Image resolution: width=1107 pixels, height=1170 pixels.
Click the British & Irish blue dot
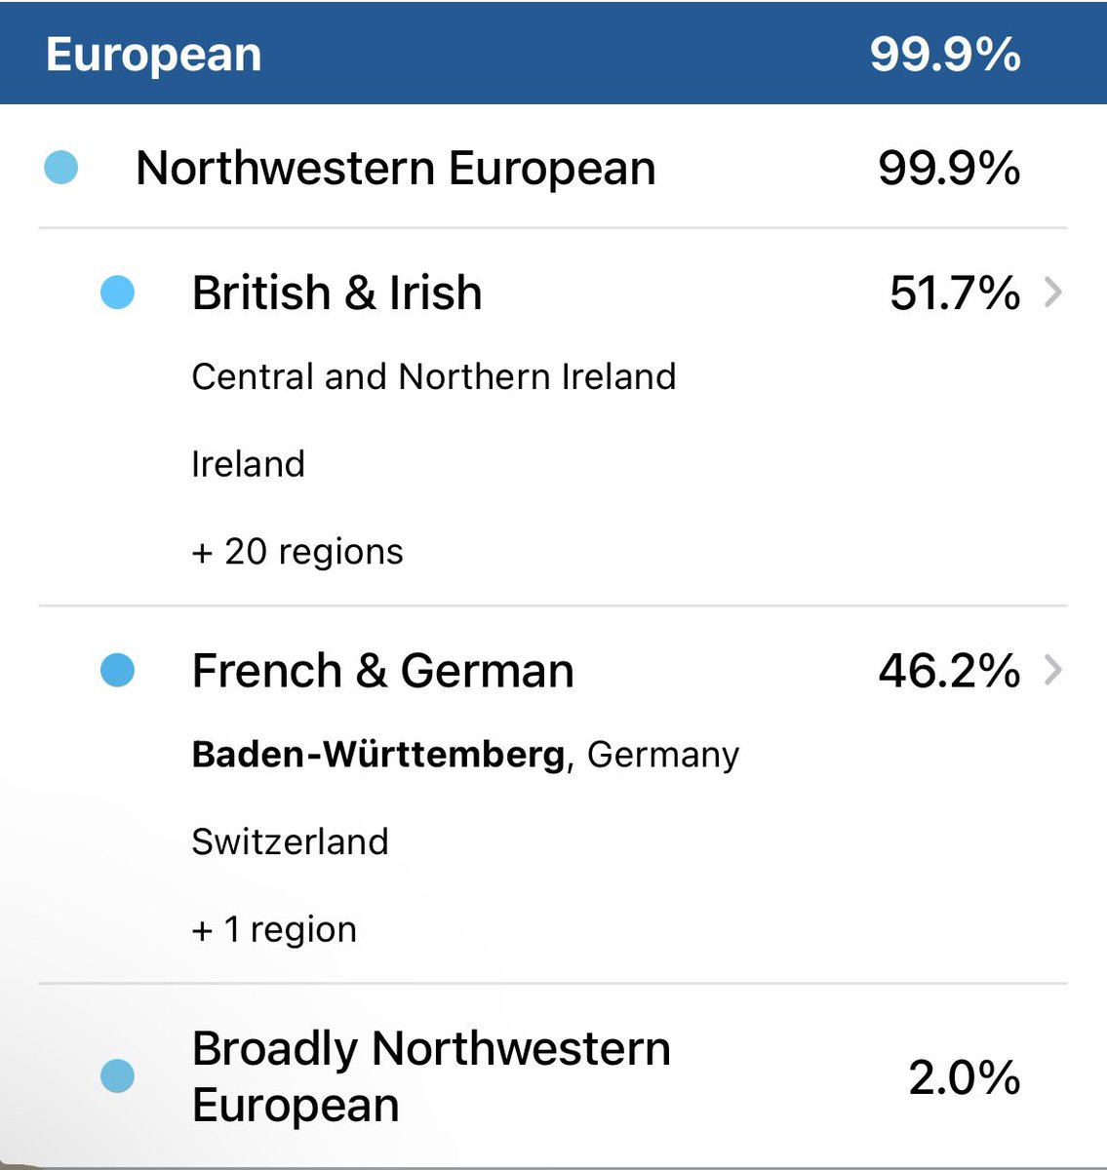117,292
